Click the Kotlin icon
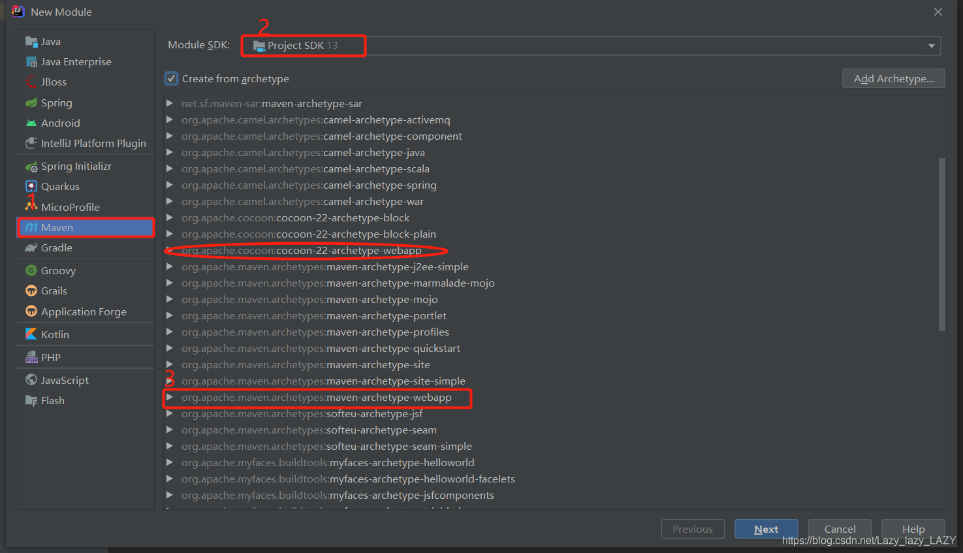 point(31,334)
